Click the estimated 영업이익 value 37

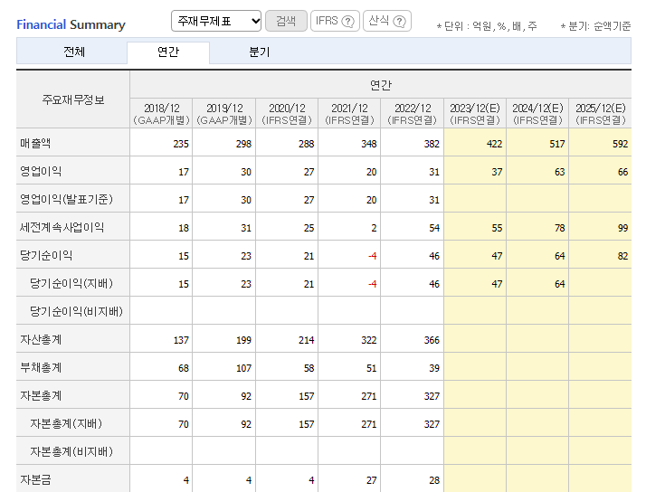(497, 172)
